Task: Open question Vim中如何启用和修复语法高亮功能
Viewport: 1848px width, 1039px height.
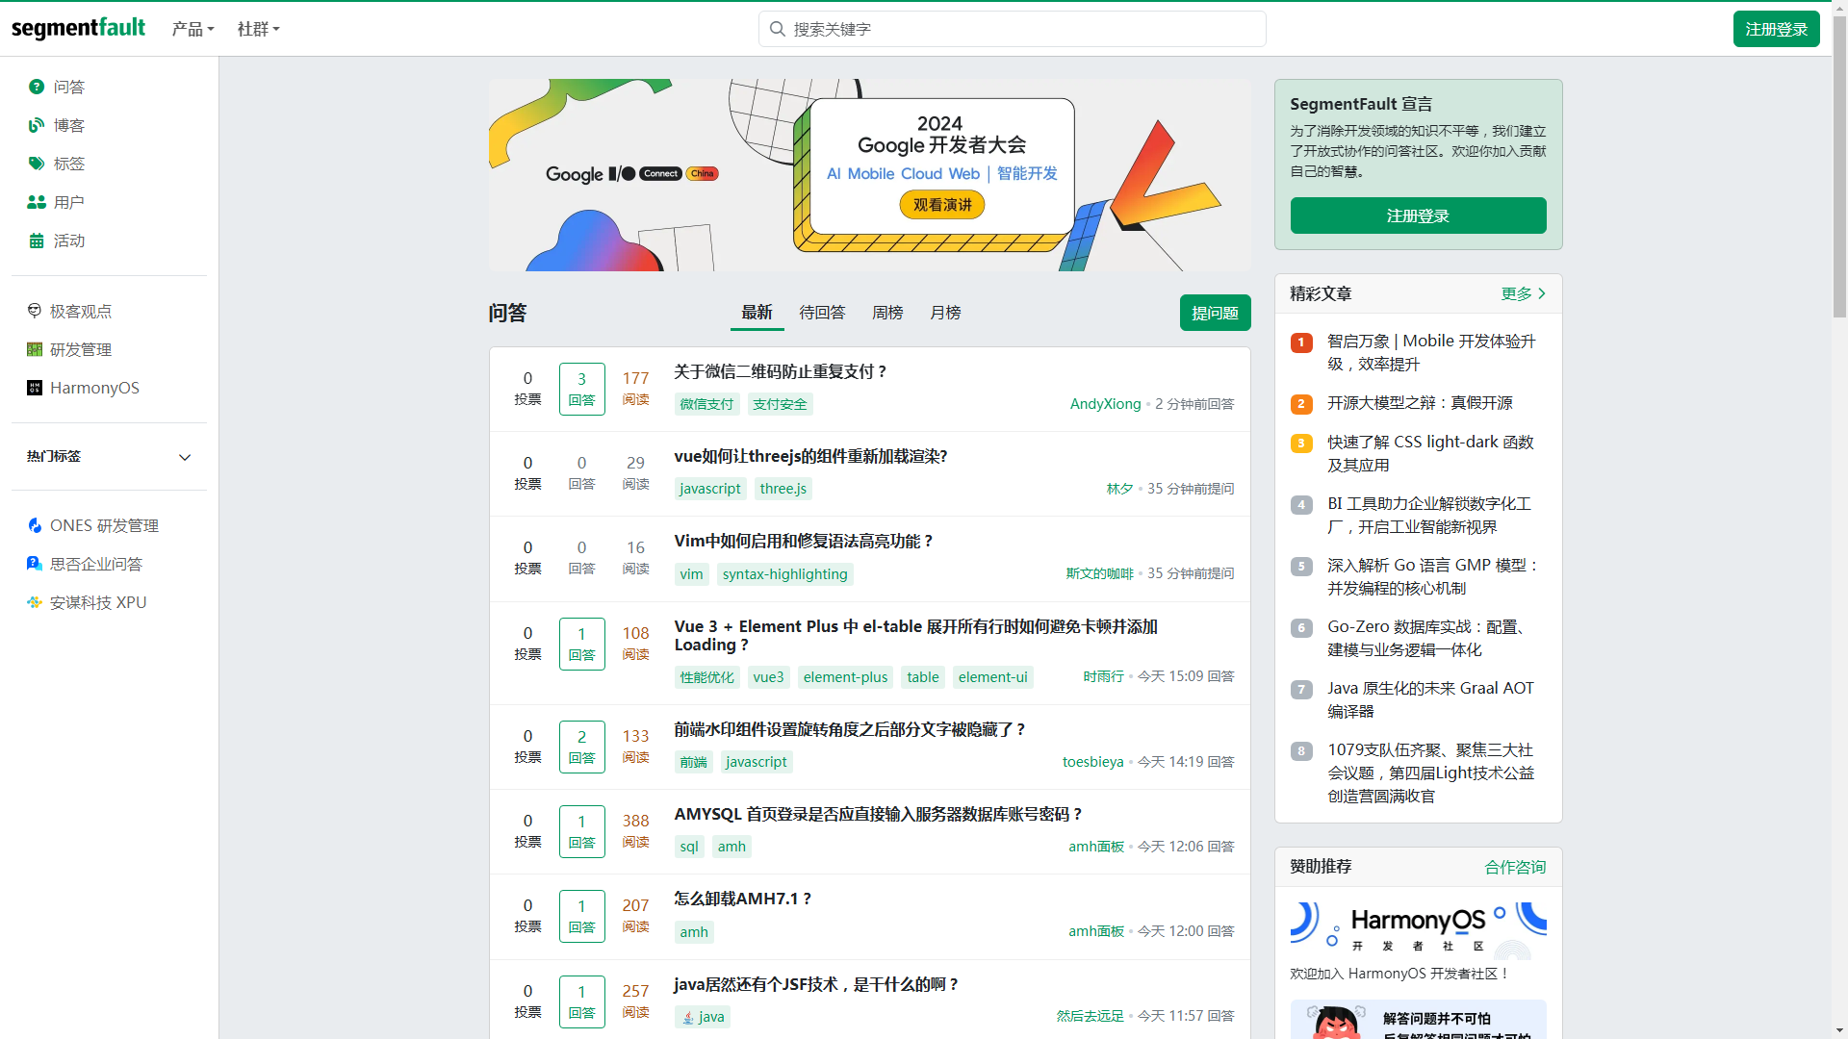Action: pyautogui.click(x=804, y=541)
